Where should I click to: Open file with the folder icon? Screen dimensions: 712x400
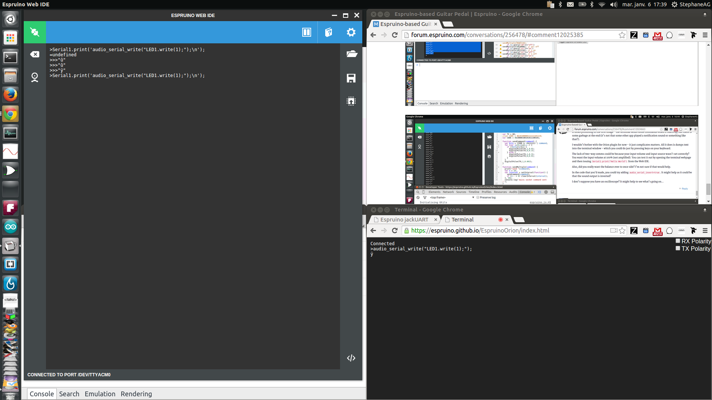coord(352,54)
